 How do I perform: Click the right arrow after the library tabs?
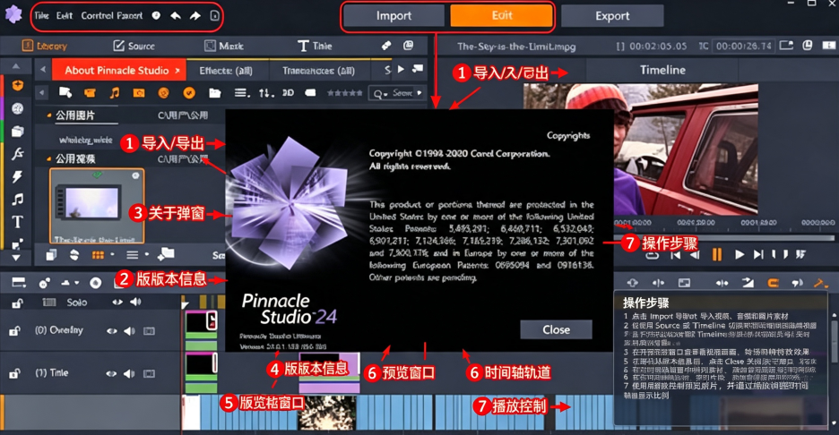(401, 69)
